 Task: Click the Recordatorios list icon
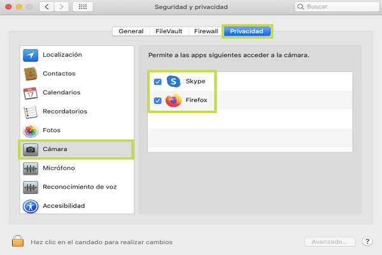pos(31,112)
